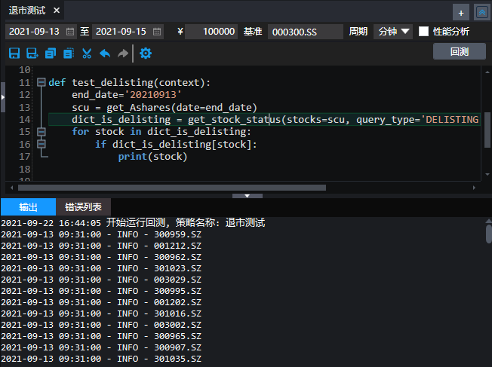Undo the last edit with arrow icon
492x367 pixels.
(x=105, y=54)
